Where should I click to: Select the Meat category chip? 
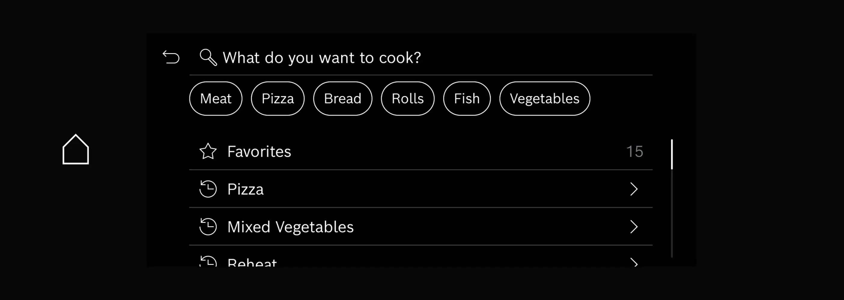(216, 98)
